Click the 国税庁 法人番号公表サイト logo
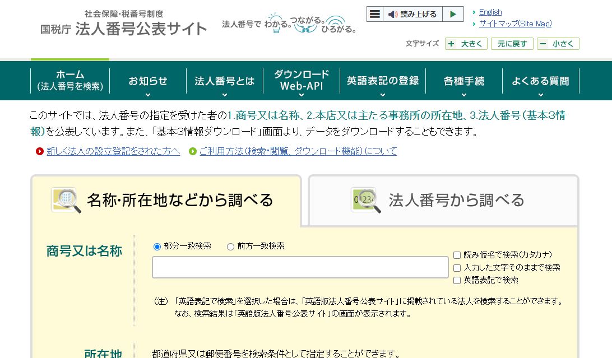This screenshot has height=358, width=612. [123, 24]
